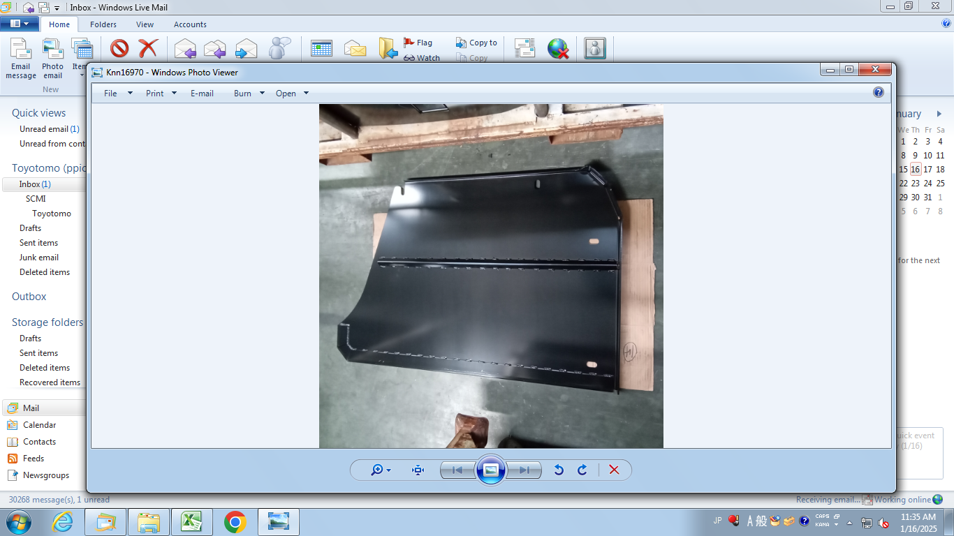Open Contacts in Live Mail sidebar

(x=39, y=442)
